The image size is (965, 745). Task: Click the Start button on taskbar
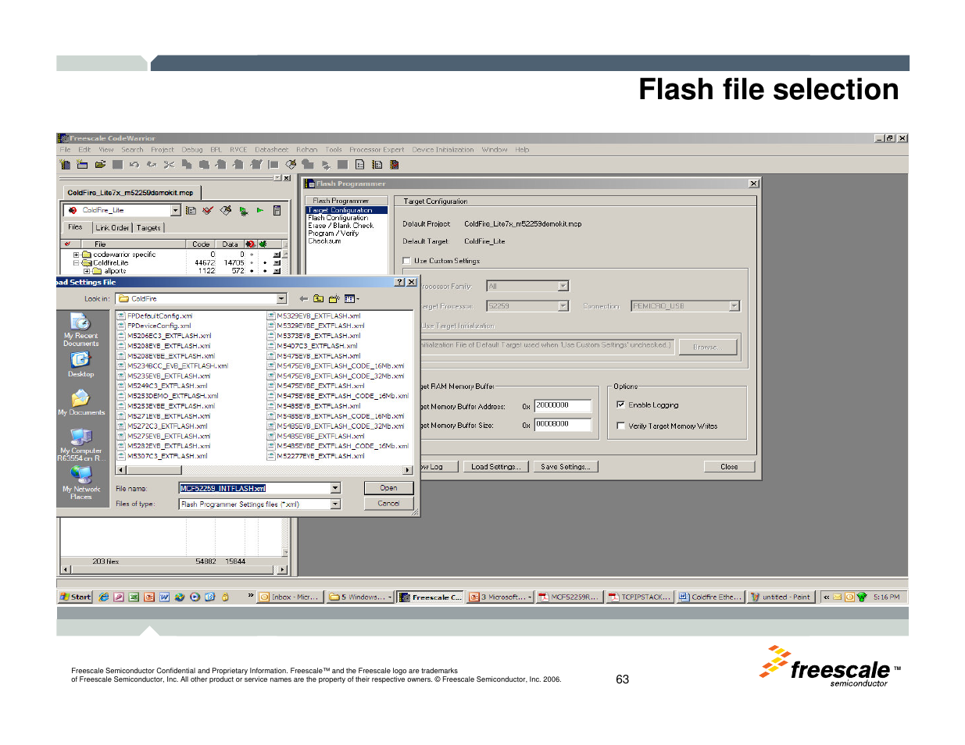(x=76, y=597)
